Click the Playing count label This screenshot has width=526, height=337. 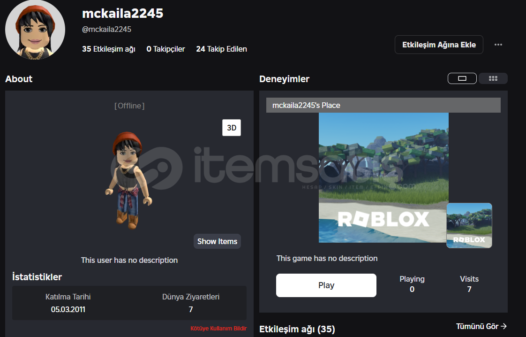click(x=412, y=279)
